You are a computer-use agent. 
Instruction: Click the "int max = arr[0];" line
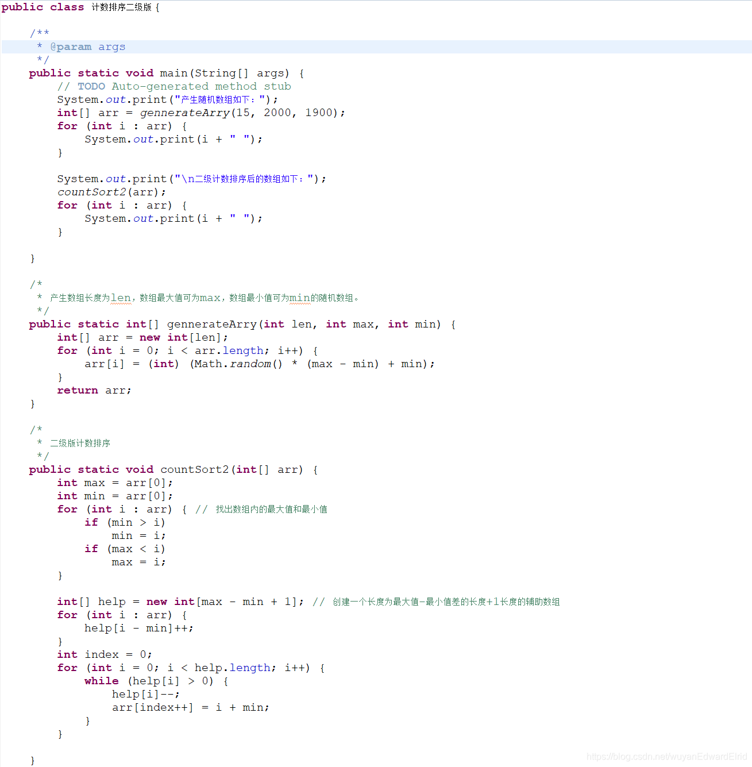(x=115, y=483)
